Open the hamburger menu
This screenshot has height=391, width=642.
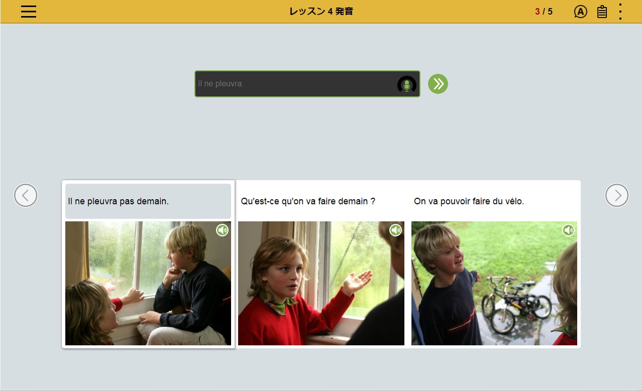point(29,12)
